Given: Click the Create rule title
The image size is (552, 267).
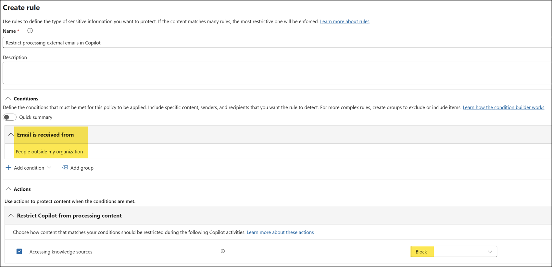Looking at the screenshot, I should click(21, 7).
